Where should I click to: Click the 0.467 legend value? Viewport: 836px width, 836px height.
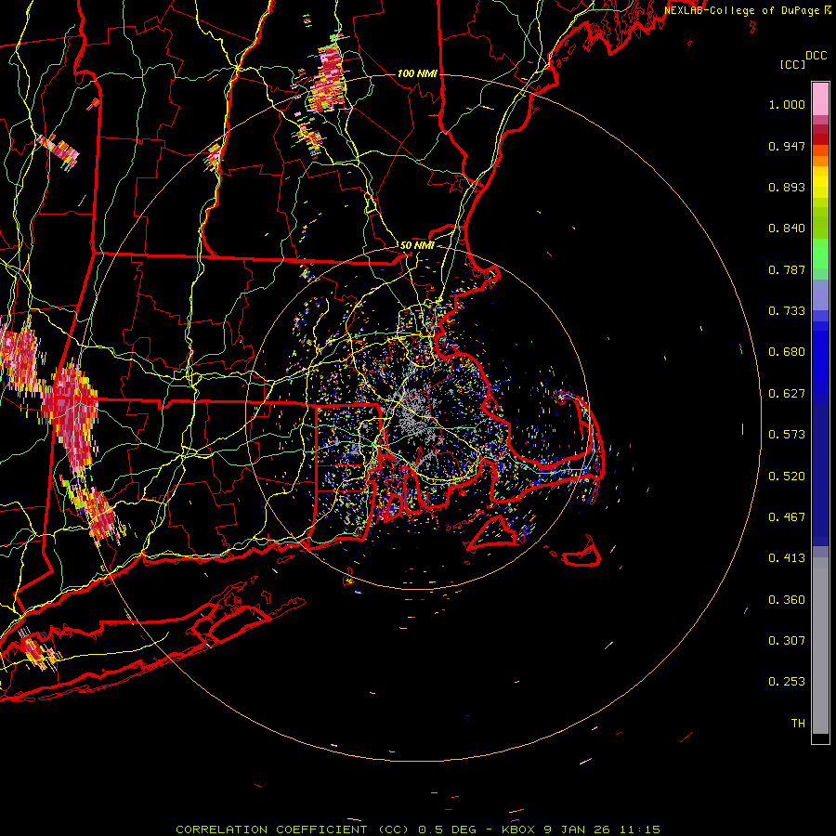click(787, 517)
